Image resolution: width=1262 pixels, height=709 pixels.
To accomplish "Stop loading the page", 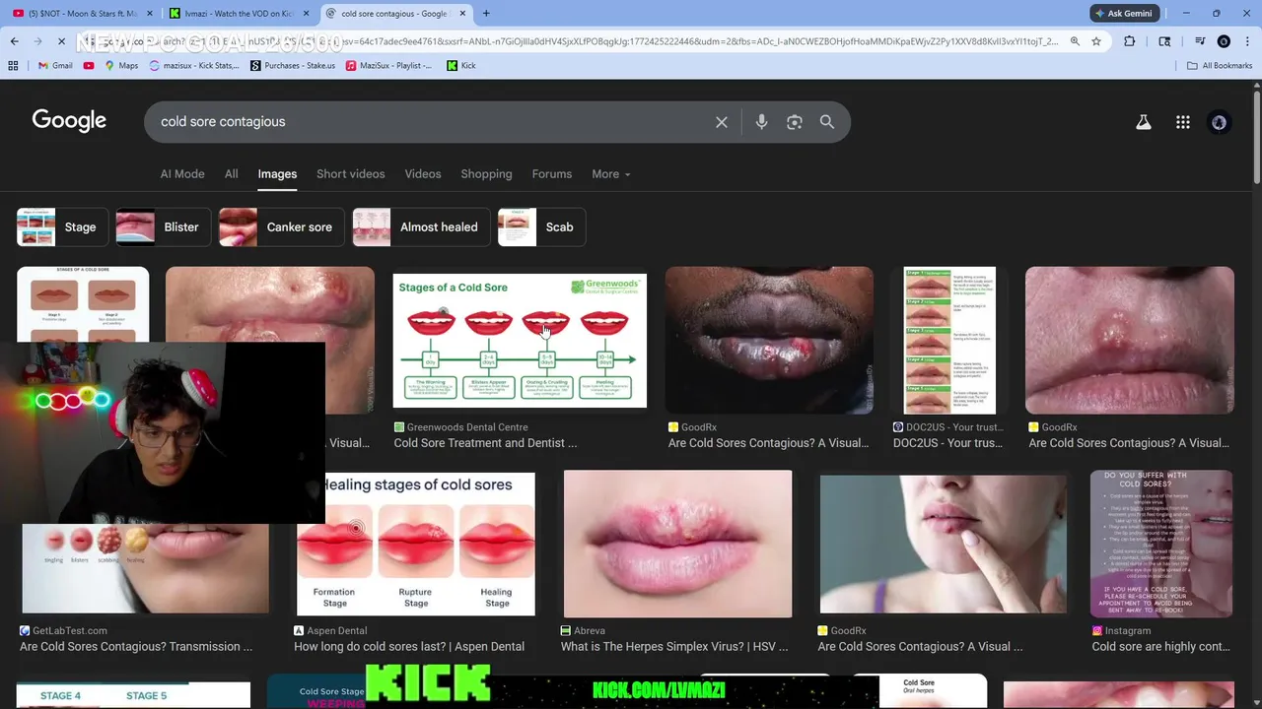I will [61, 41].
